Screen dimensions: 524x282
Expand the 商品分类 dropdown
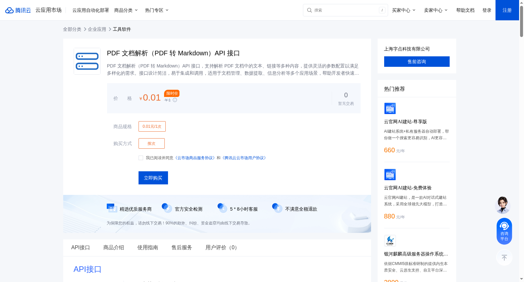pos(126,10)
